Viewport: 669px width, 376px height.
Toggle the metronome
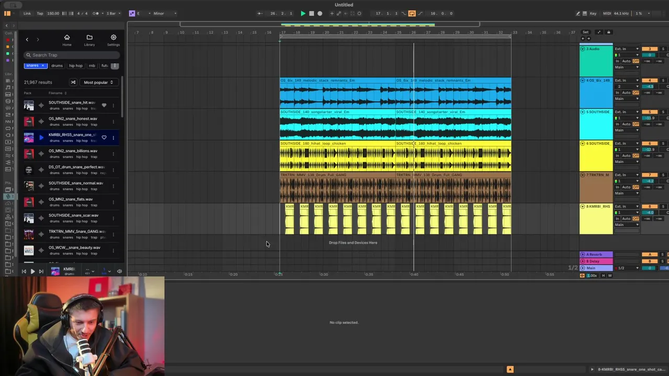[97, 13]
